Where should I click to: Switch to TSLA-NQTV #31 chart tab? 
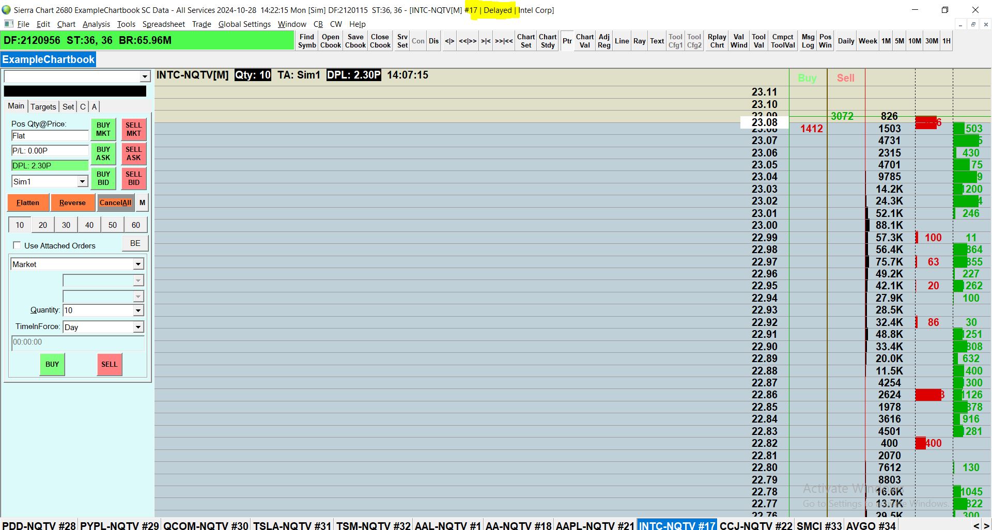(292, 525)
